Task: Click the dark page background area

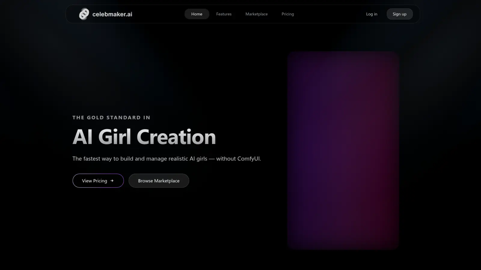Action: coord(210,234)
